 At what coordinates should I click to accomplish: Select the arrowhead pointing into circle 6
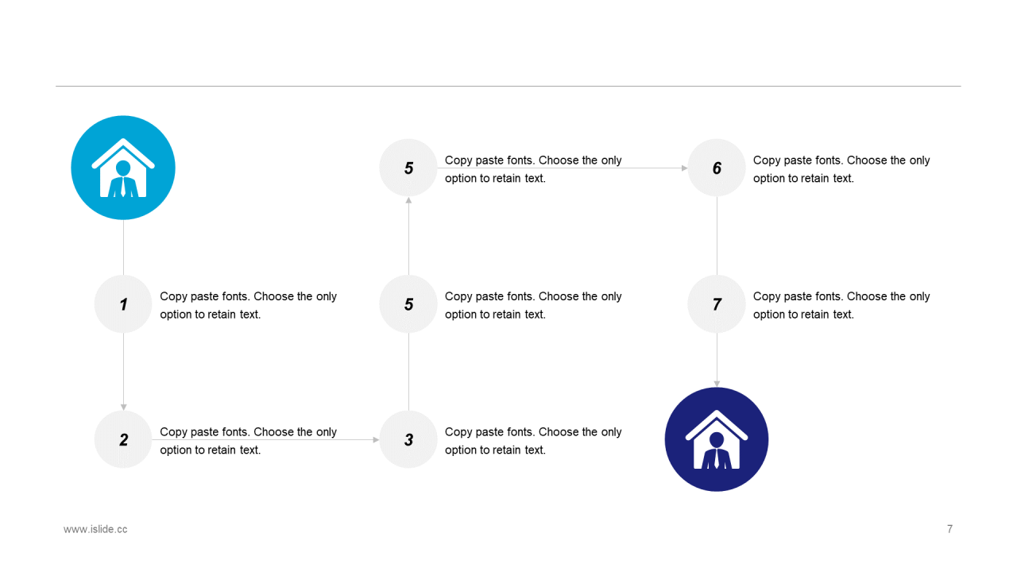click(x=684, y=168)
